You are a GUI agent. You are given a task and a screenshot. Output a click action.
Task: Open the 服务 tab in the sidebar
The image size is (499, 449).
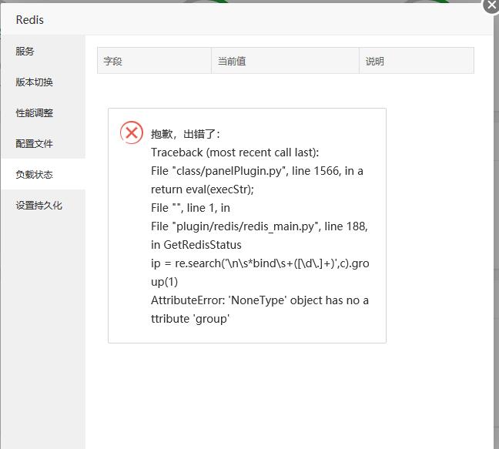click(x=43, y=51)
